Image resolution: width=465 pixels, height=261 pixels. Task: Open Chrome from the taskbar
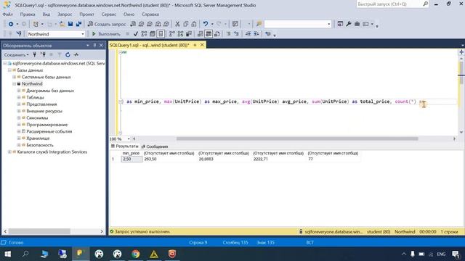click(x=136, y=254)
